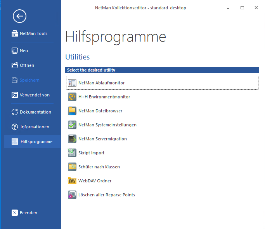Open NetMan Ablaufmonitor utility icon
The width and height of the screenshot is (265, 229).
point(72,83)
